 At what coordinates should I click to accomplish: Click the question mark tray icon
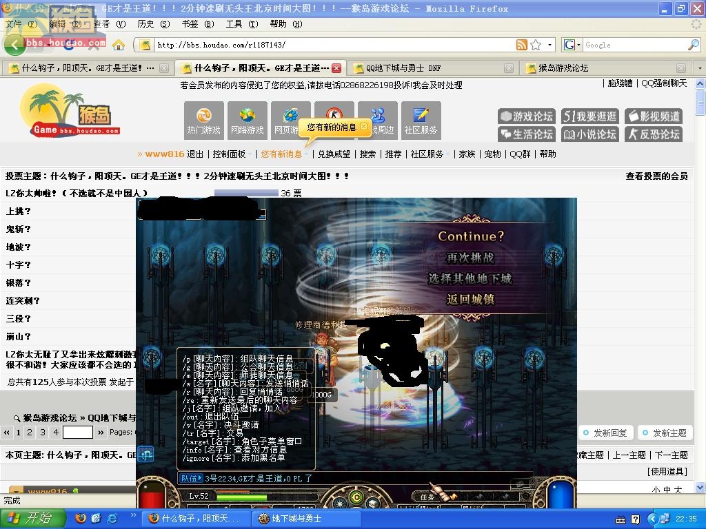[635, 519]
